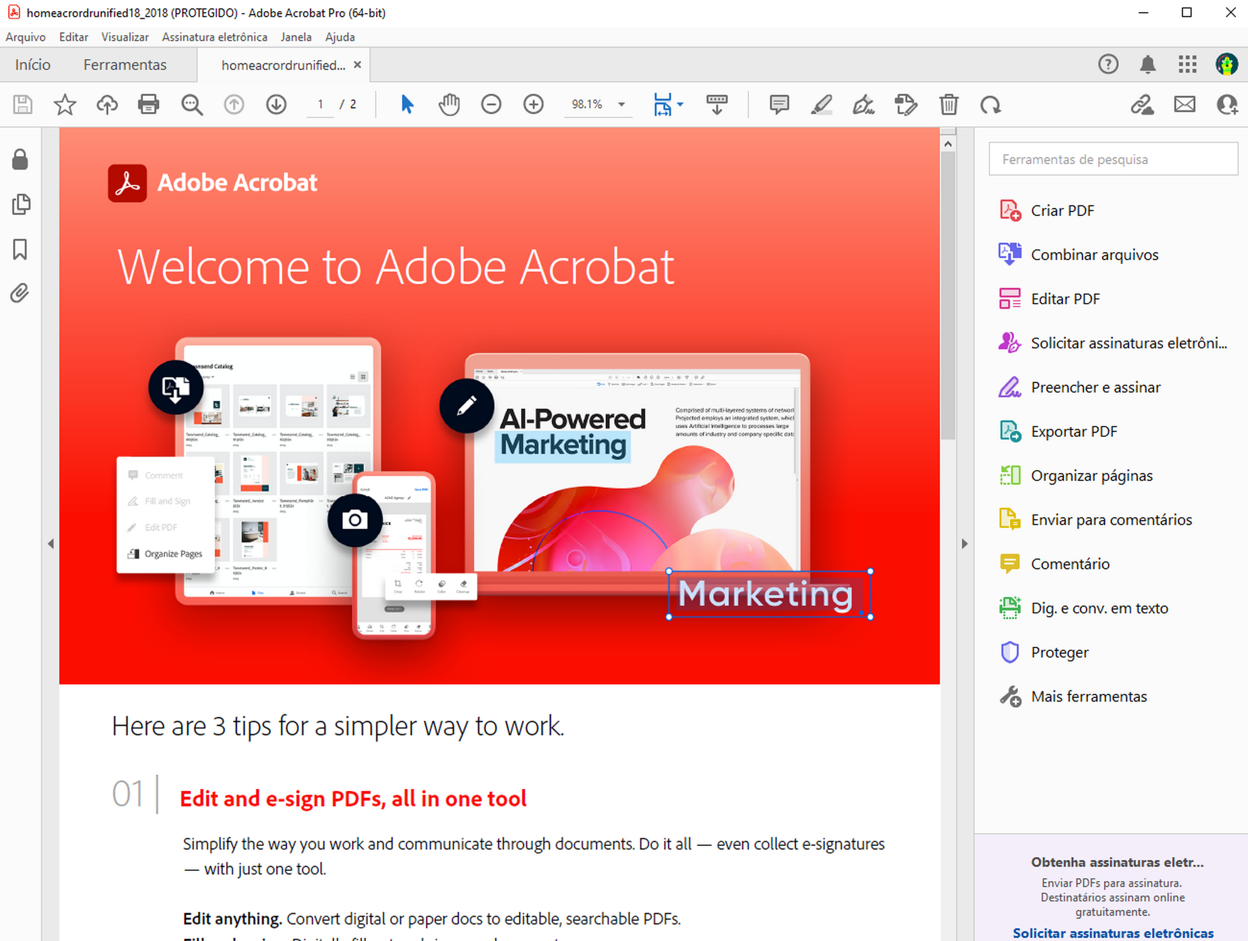
Task: Close the homeacrordrunified document tab
Action: [357, 65]
